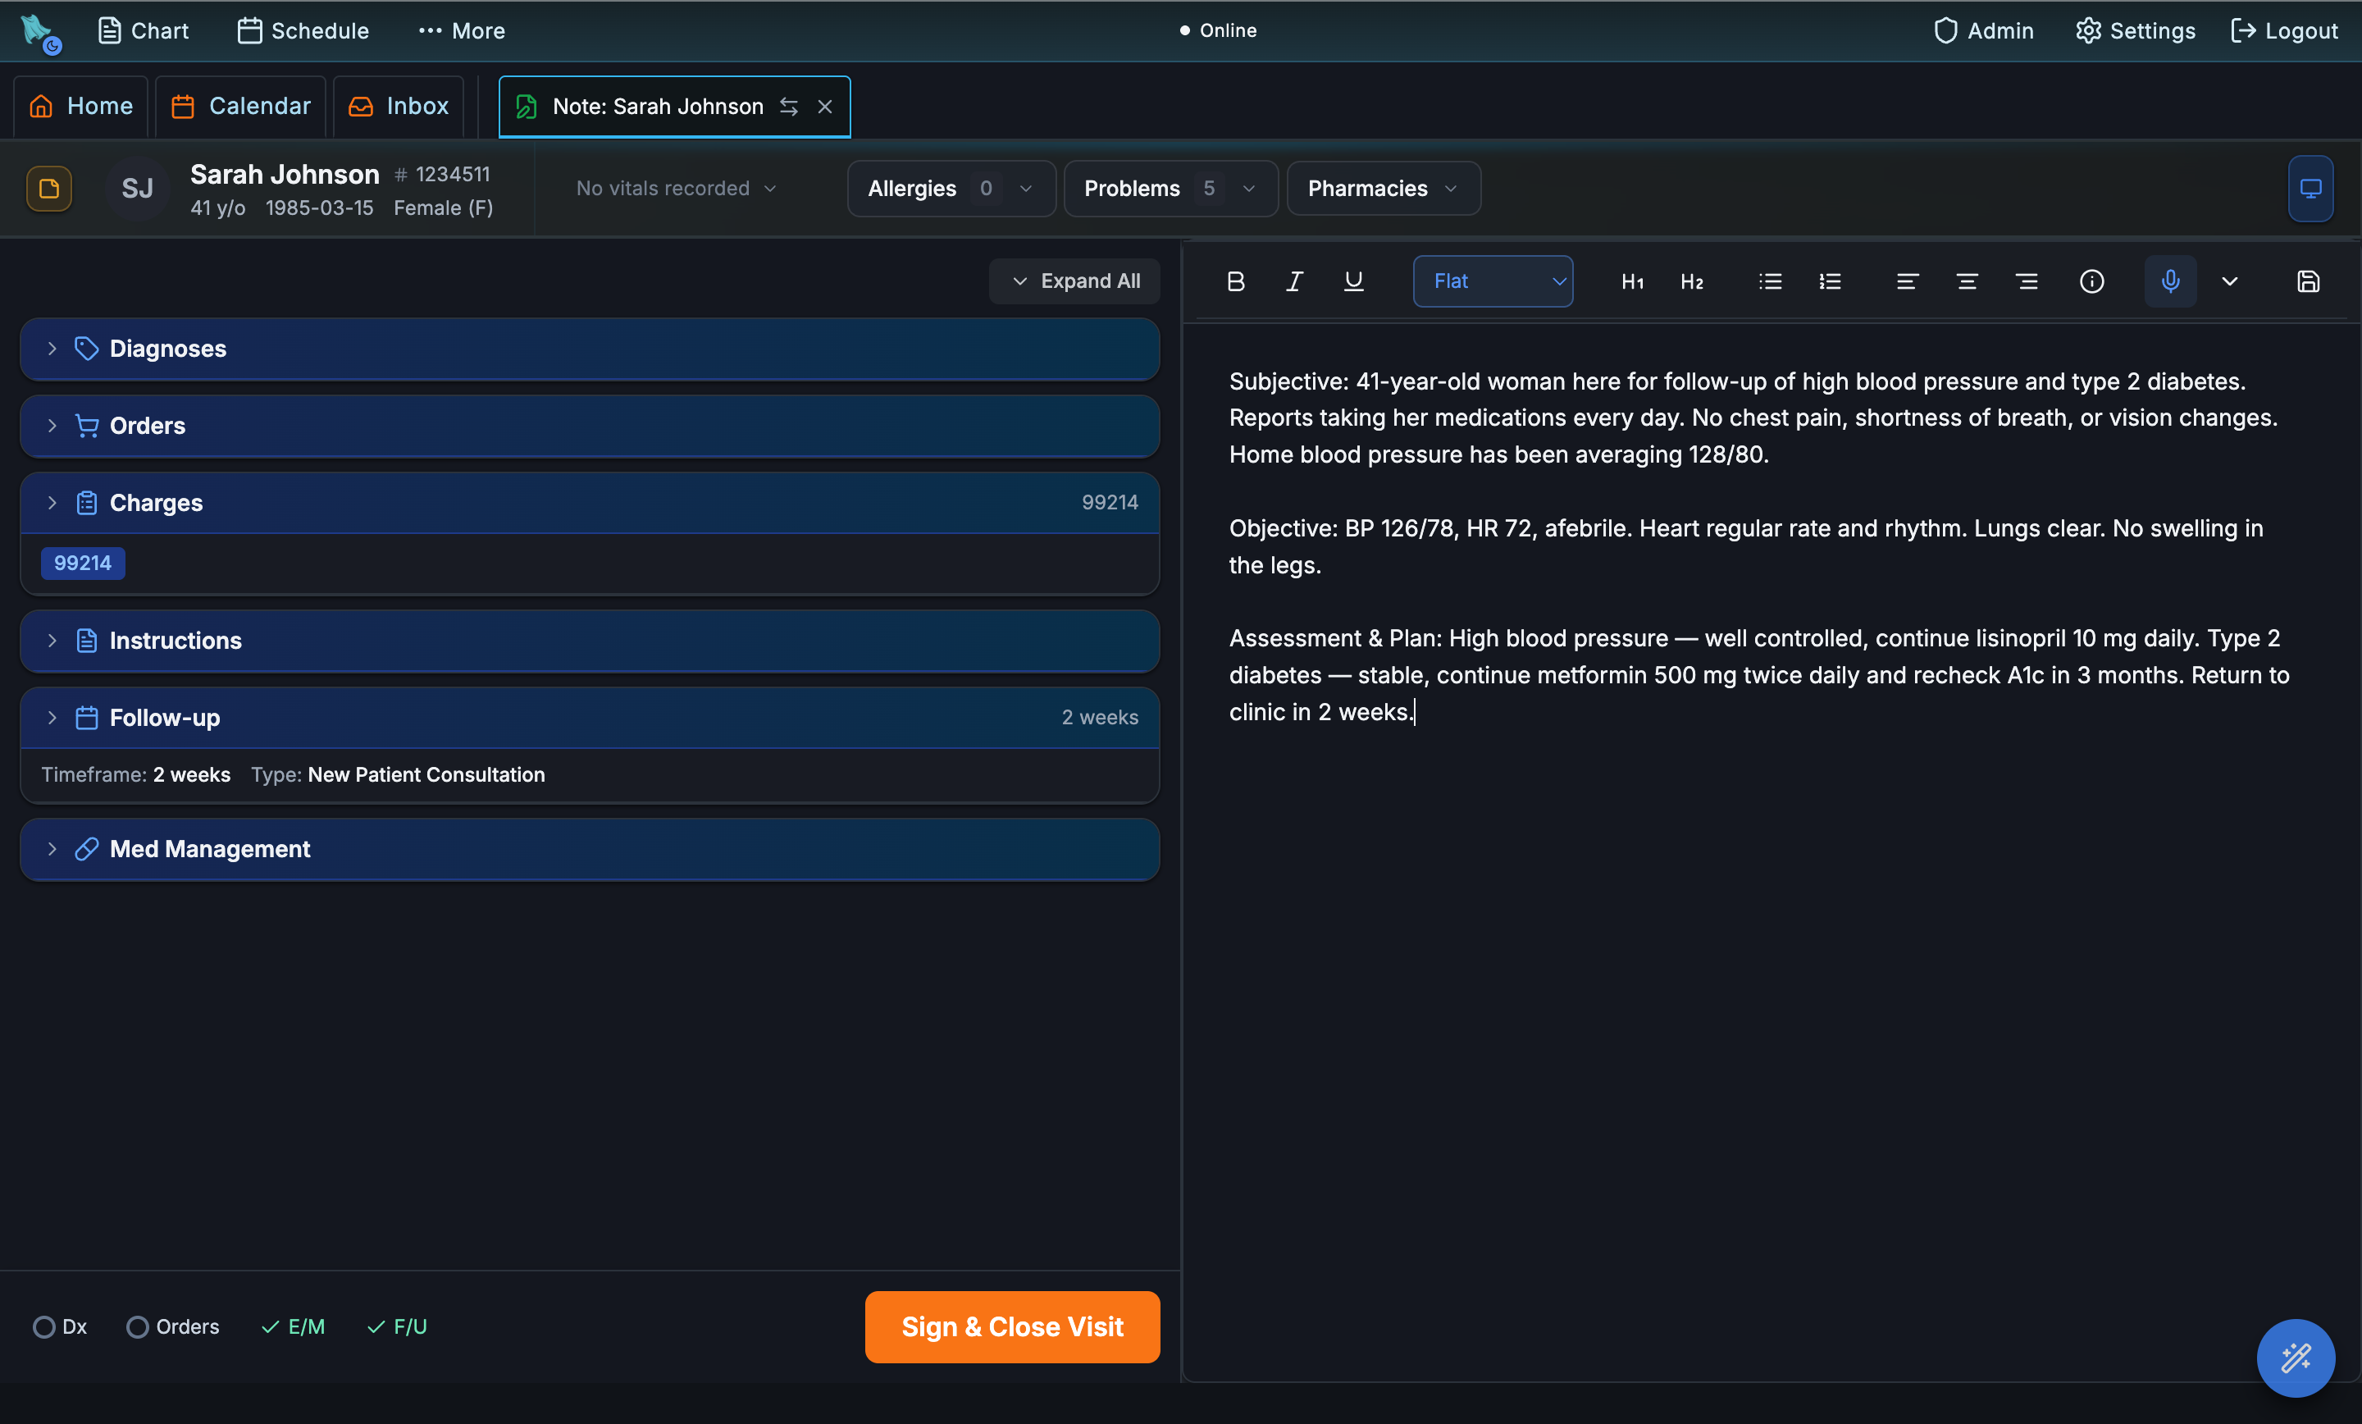
Task: Click the info circle icon in toolbar
Action: [x=2091, y=281]
